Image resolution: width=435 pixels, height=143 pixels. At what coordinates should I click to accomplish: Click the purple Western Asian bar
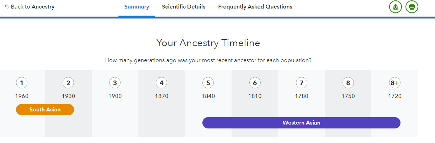[x=301, y=123]
